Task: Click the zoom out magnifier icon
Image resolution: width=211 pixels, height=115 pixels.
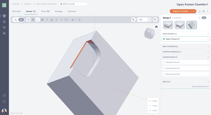Action: tap(133, 20)
